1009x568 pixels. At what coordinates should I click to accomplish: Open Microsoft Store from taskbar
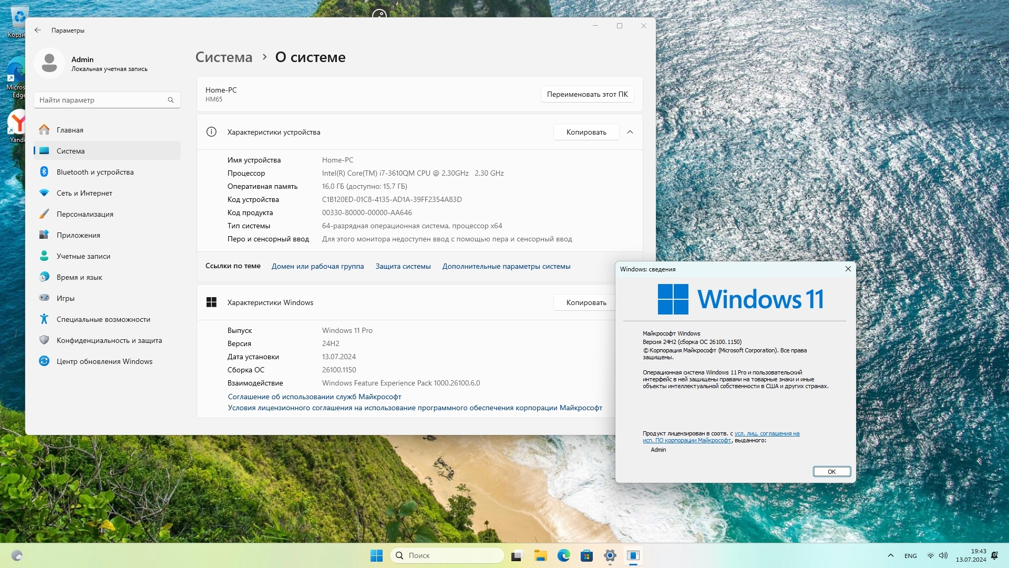pyautogui.click(x=586, y=555)
